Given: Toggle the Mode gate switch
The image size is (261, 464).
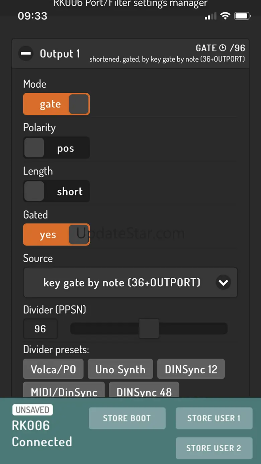Looking at the screenshot, I should [x=56, y=104].
